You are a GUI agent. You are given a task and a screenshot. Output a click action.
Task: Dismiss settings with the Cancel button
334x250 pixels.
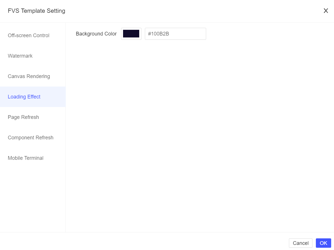301,243
